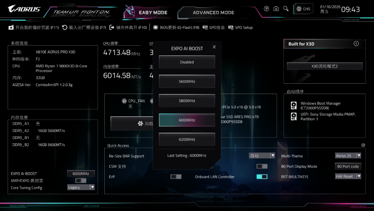Load factory defaults (F7)
Screen dimensions: 374x211
pyautogui.click(x=84, y=27)
